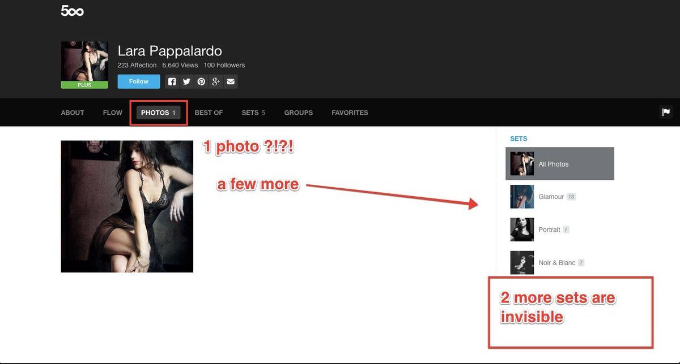
Task: Share profile on Twitter
Action: coord(186,82)
